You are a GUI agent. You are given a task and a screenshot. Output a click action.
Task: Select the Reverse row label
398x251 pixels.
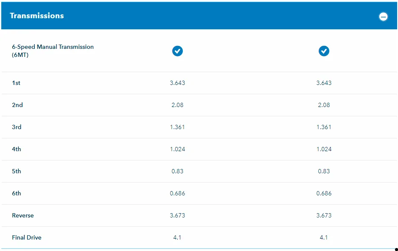click(23, 215)
